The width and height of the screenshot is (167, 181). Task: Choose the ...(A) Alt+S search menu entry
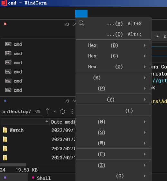pos(114,23)
